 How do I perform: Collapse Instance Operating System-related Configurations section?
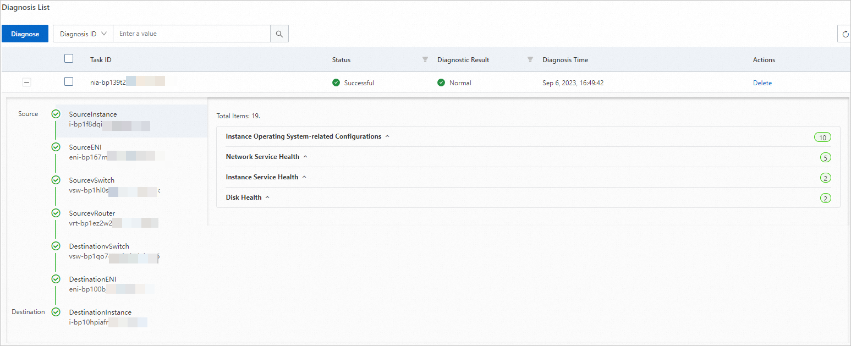(387, 136)
